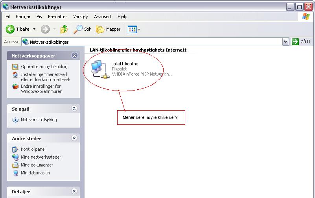This screenshot has width=315, height=198.
Task: Click the Detaljer panel title
Action: [21, 192]
